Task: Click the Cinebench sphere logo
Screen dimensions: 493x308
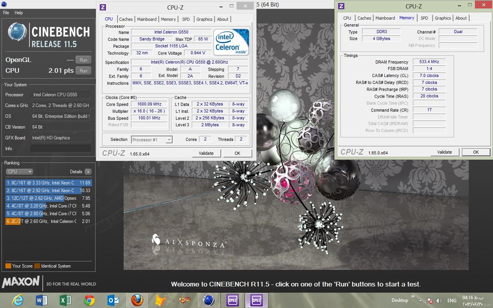Action: (x=18, y=32)
